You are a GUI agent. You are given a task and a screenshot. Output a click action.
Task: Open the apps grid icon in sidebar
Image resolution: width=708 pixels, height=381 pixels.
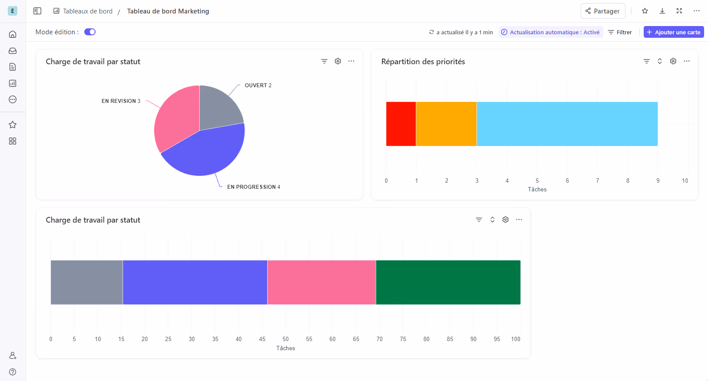pos(13,141)
